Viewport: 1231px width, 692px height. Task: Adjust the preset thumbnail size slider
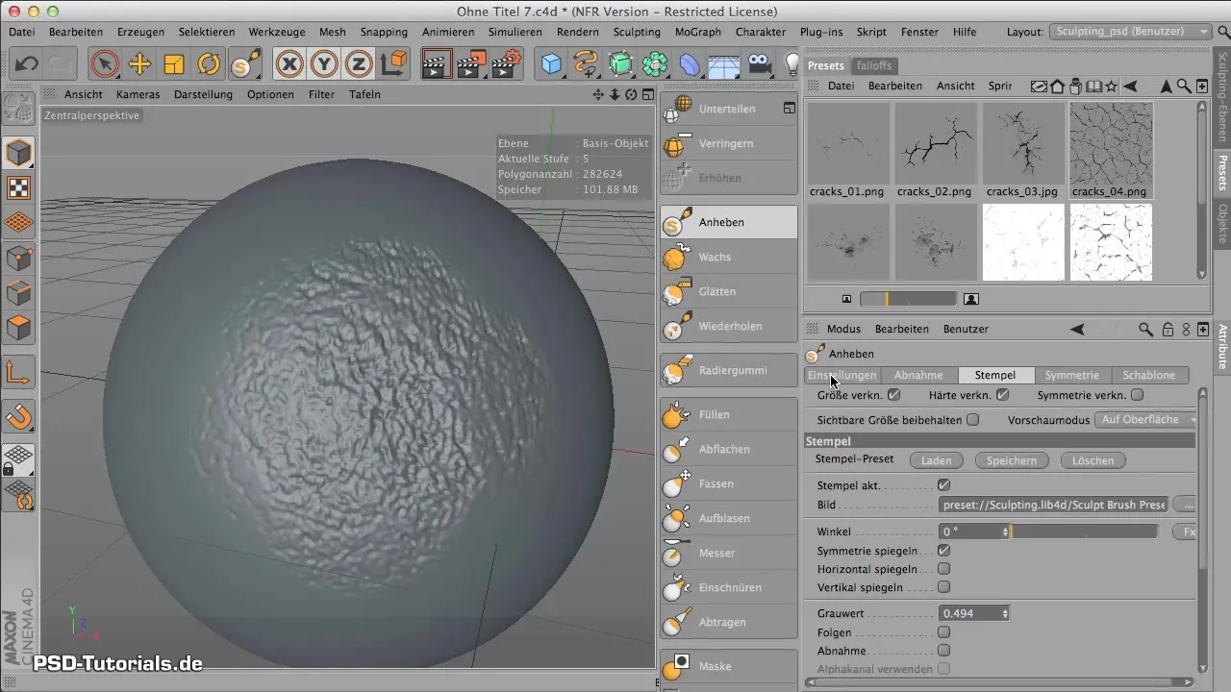908,299
